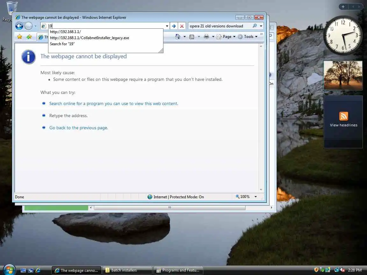Image resolution: width=367 pixels, height=275 pixels.
Task: Click Go back to the previous page
Action: tap(79, 128)
